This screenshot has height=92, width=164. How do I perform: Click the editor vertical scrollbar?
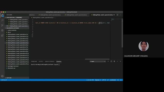coord(122,33)
